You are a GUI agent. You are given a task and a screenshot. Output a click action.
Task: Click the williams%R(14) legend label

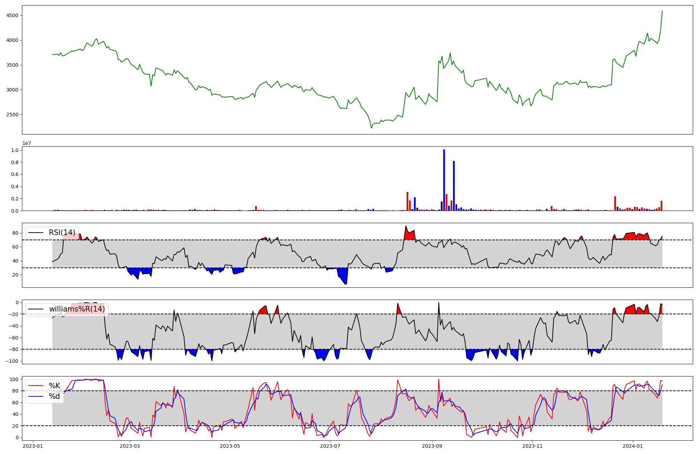77,309
